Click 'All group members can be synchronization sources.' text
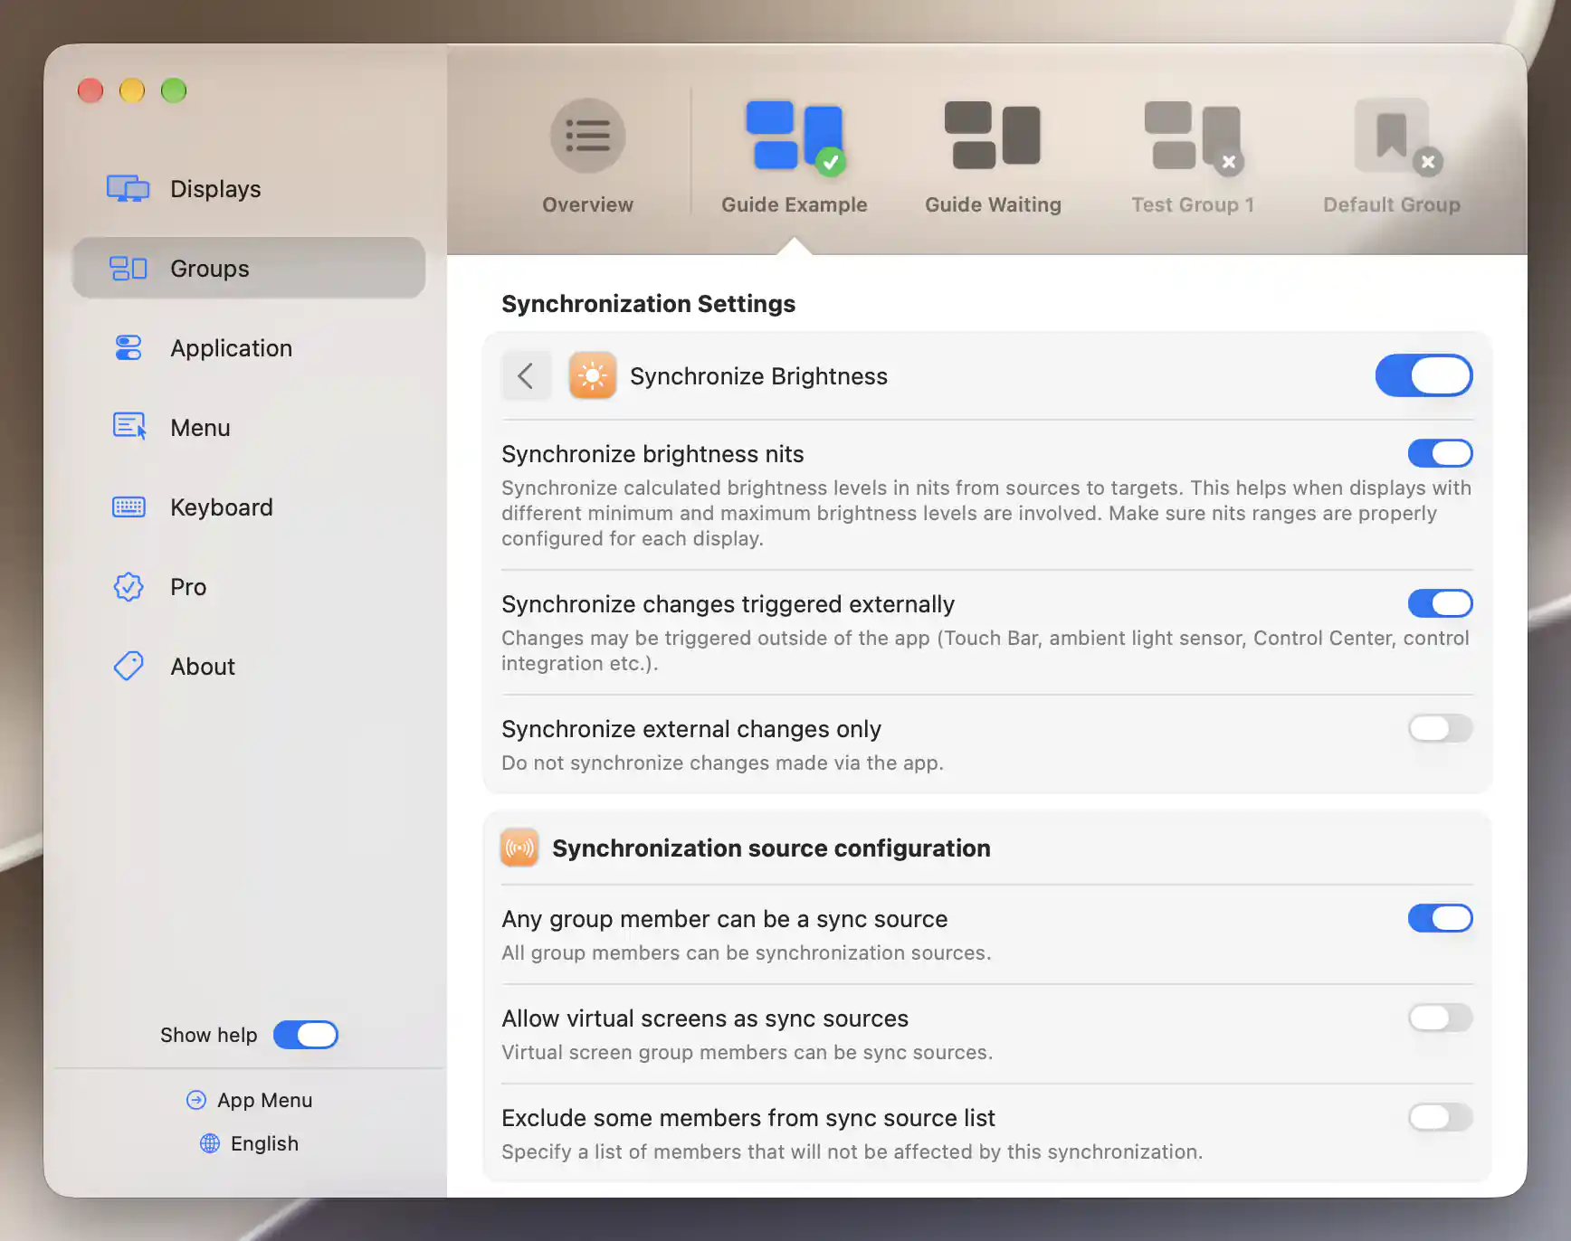Image resolution: width=1571 pixels, height=1241 pixels. pos(747,952)
